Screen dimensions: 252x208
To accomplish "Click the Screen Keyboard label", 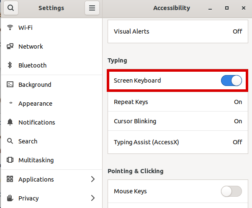I will click(137, 81).
